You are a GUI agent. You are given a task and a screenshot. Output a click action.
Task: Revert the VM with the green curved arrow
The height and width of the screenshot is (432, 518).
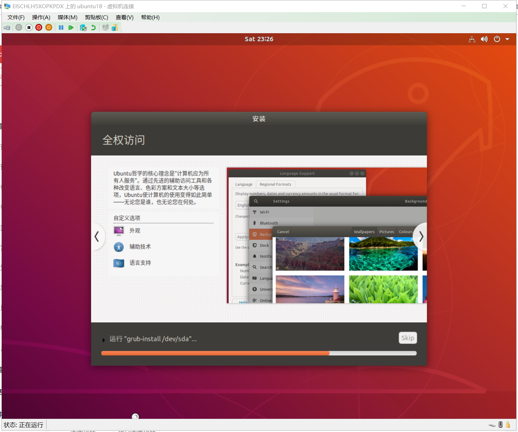[93, 27]
